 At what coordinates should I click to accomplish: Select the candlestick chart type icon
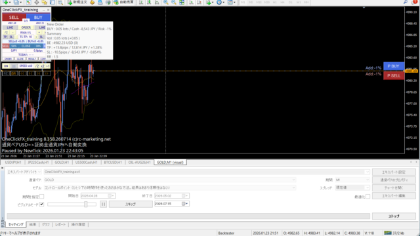pyautogui.click(x=149, y=3)
